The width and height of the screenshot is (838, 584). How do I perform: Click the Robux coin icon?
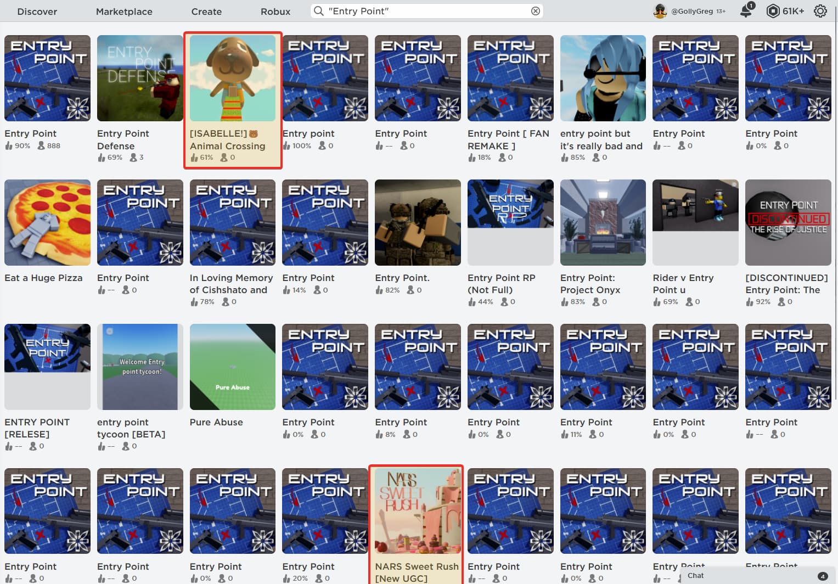pos(773,11)
